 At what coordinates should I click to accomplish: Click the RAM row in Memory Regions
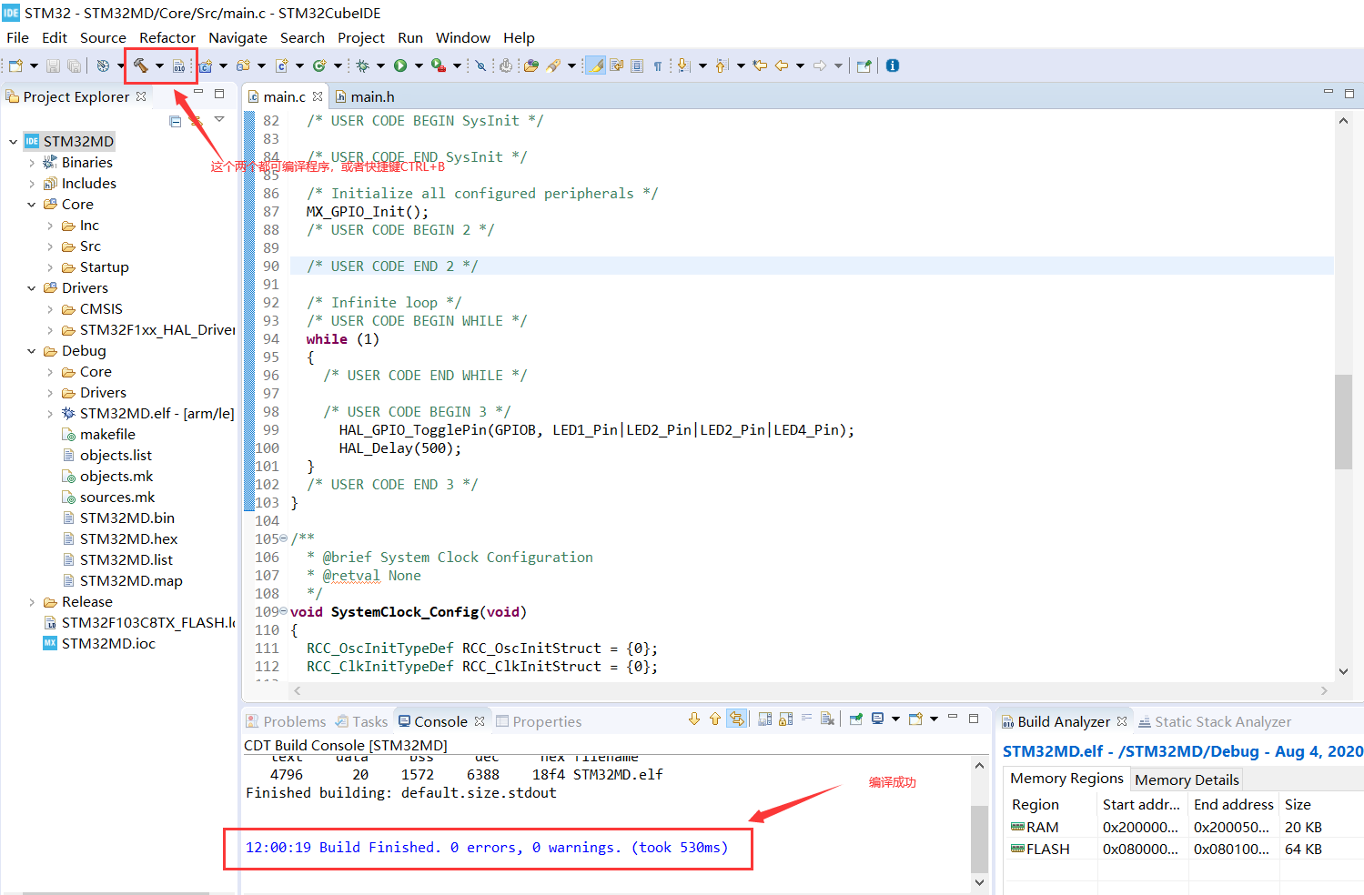(x=1183, y=827)
